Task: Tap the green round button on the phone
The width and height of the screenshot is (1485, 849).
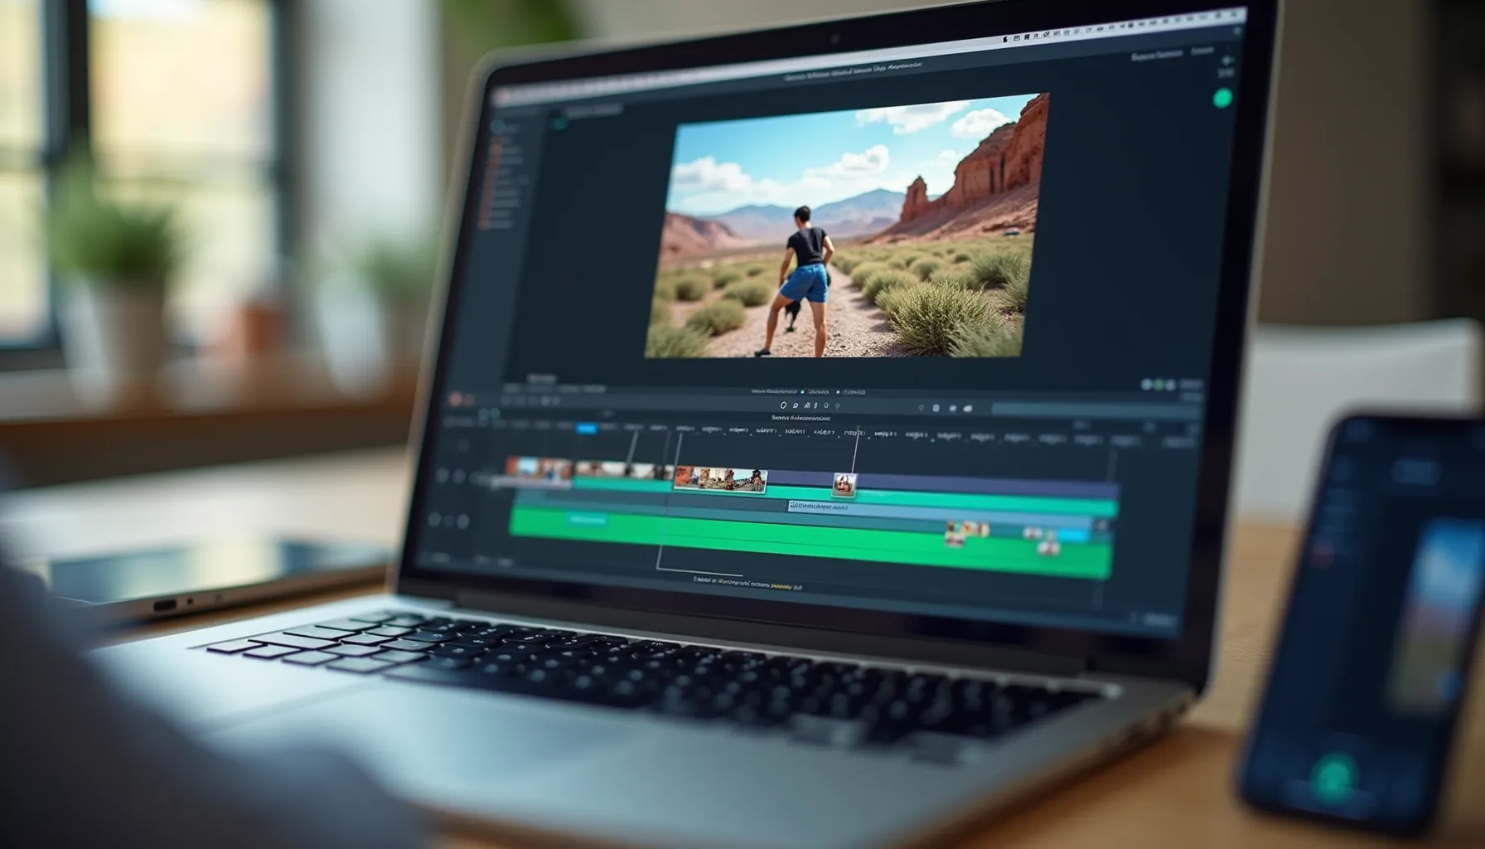Action: tap(1334, 779)
